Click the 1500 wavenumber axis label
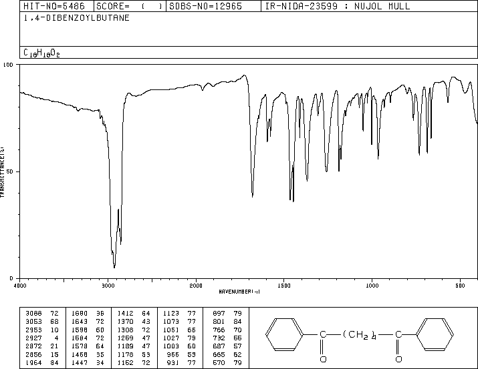 tap(284, 286)
